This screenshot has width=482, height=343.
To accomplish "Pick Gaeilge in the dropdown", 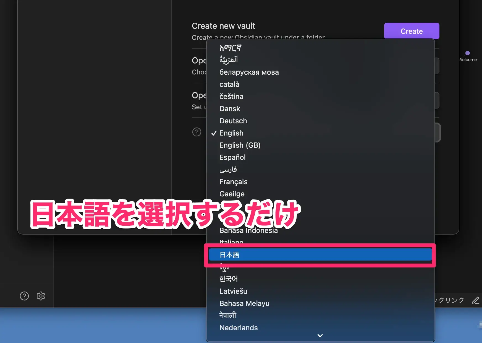I will pos(321,194).
